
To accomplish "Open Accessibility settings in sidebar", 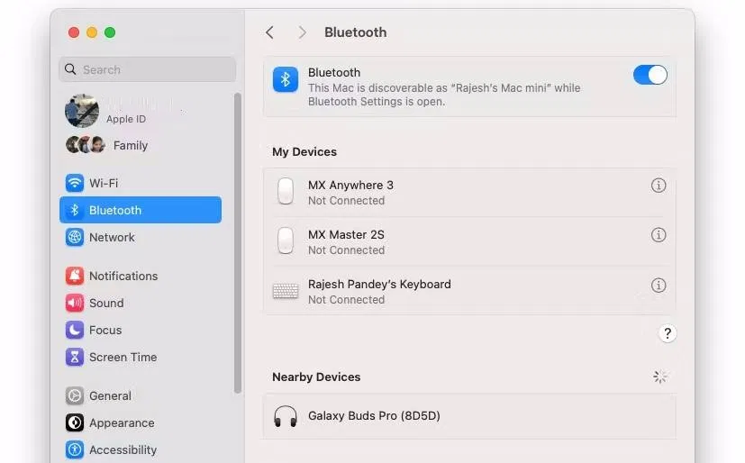I will click(x=141, y=449).
